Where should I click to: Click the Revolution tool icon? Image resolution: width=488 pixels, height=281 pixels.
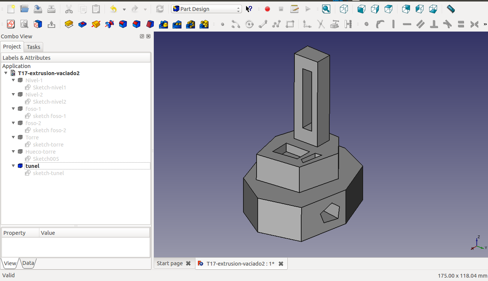point(96,24)
